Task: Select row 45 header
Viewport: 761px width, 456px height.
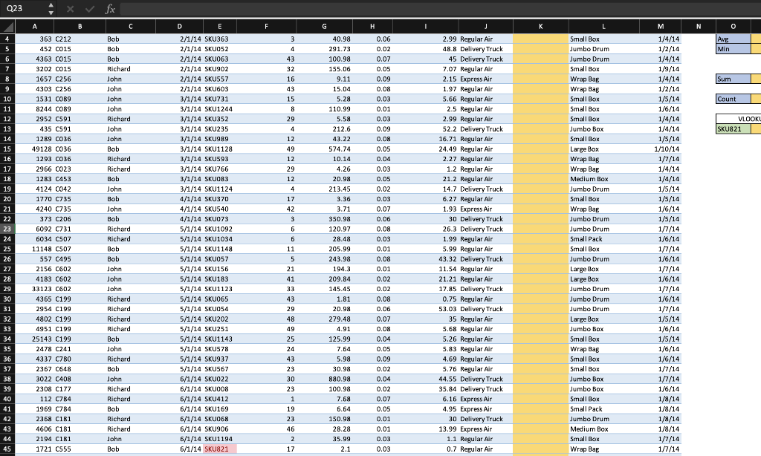Action: [x=7, y=449]
